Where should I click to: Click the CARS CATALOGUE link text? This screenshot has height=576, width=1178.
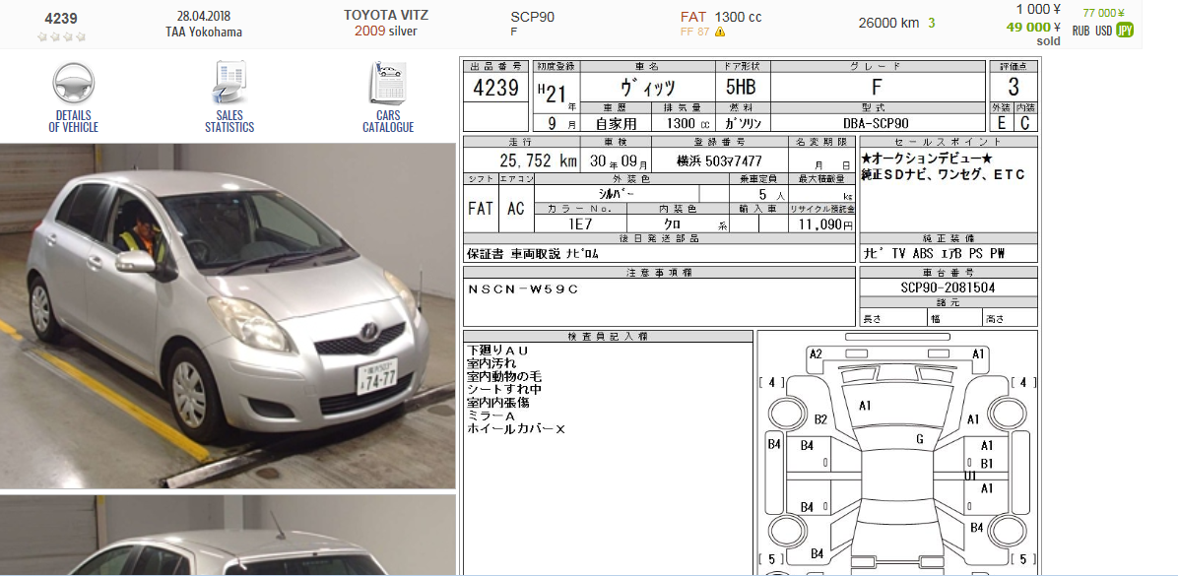pyautogui.click(x=388, y=122)
